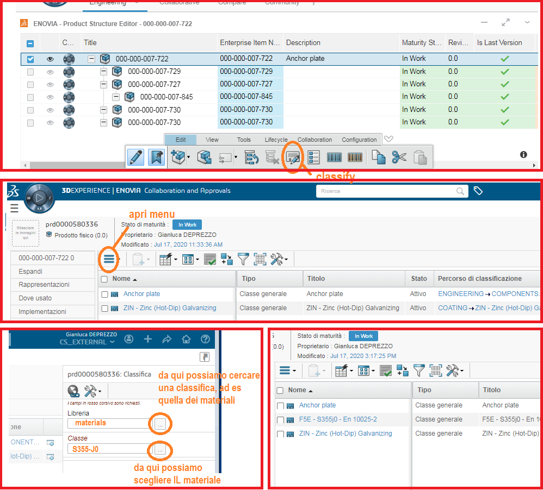Select Dove usato in the side menu
This screenshot has width=543, height=490.
[35, 298]
